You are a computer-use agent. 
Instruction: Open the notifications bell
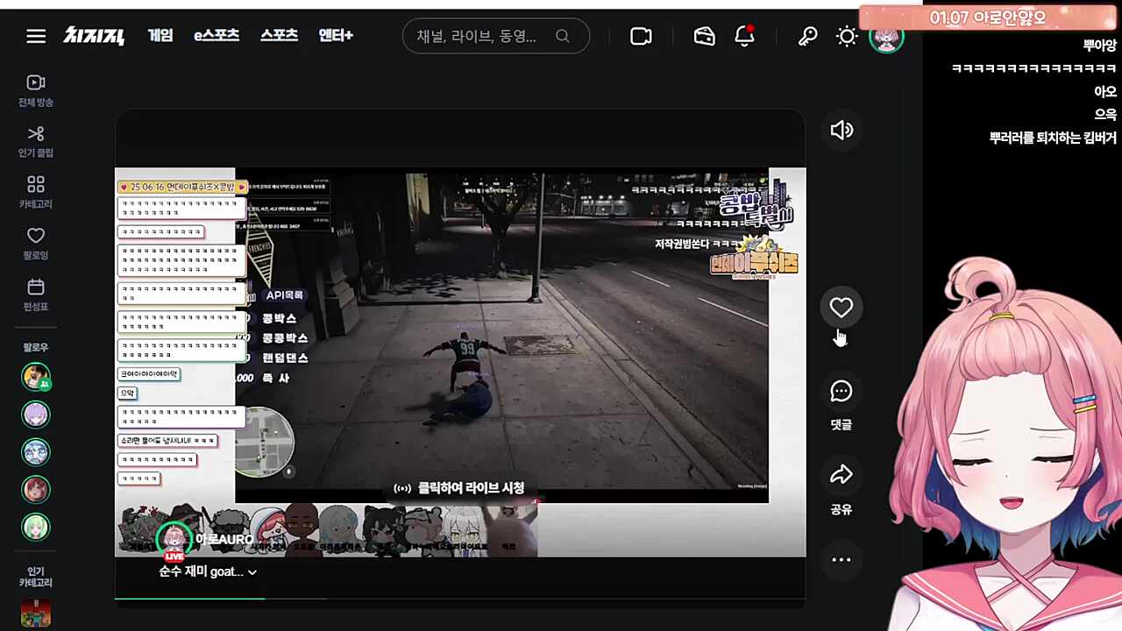(x=744, y=36)
